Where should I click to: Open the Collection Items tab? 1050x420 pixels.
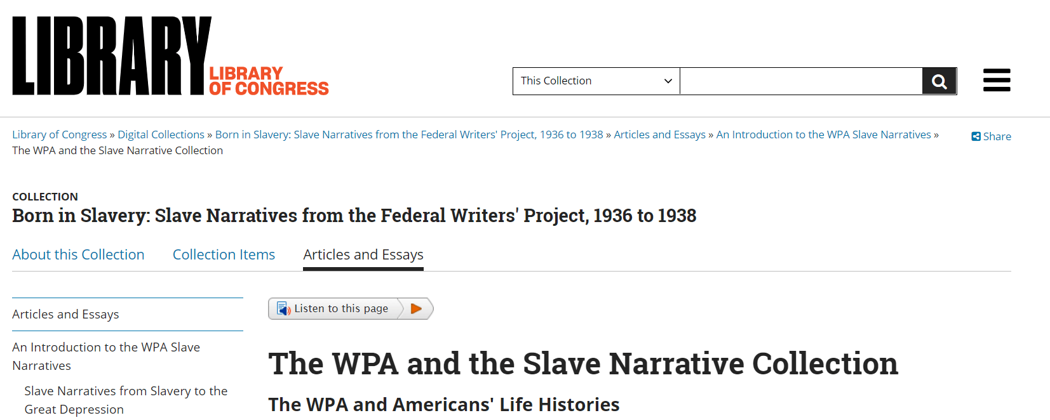tap(224, 254)
